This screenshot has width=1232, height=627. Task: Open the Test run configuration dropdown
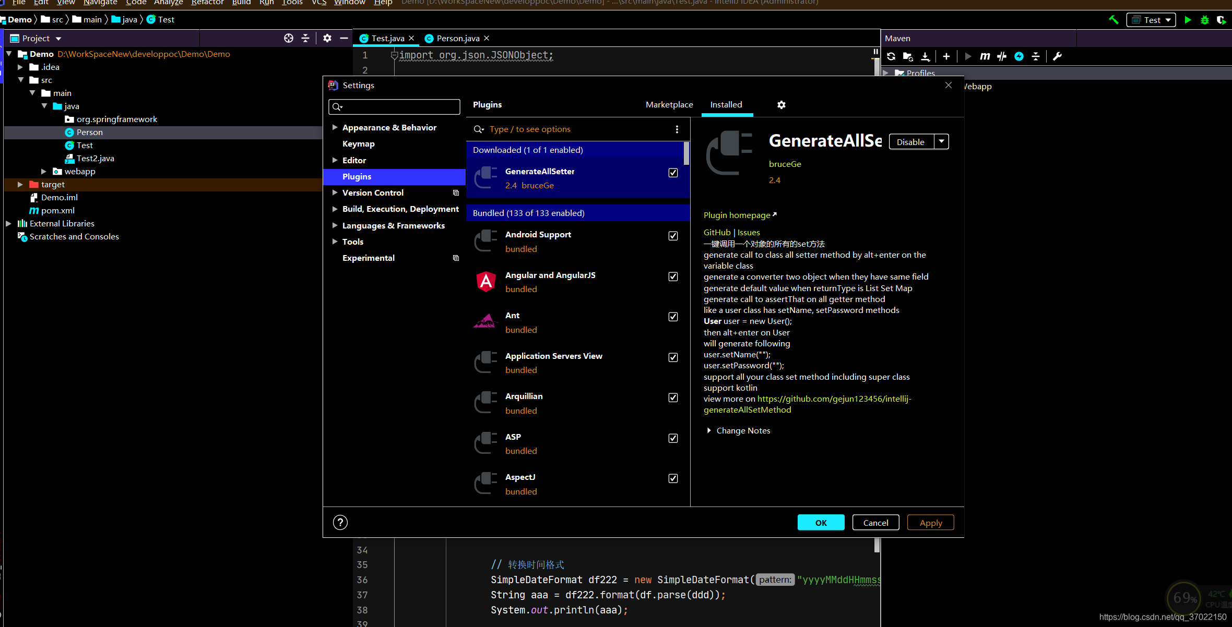tap(1151, 20)
